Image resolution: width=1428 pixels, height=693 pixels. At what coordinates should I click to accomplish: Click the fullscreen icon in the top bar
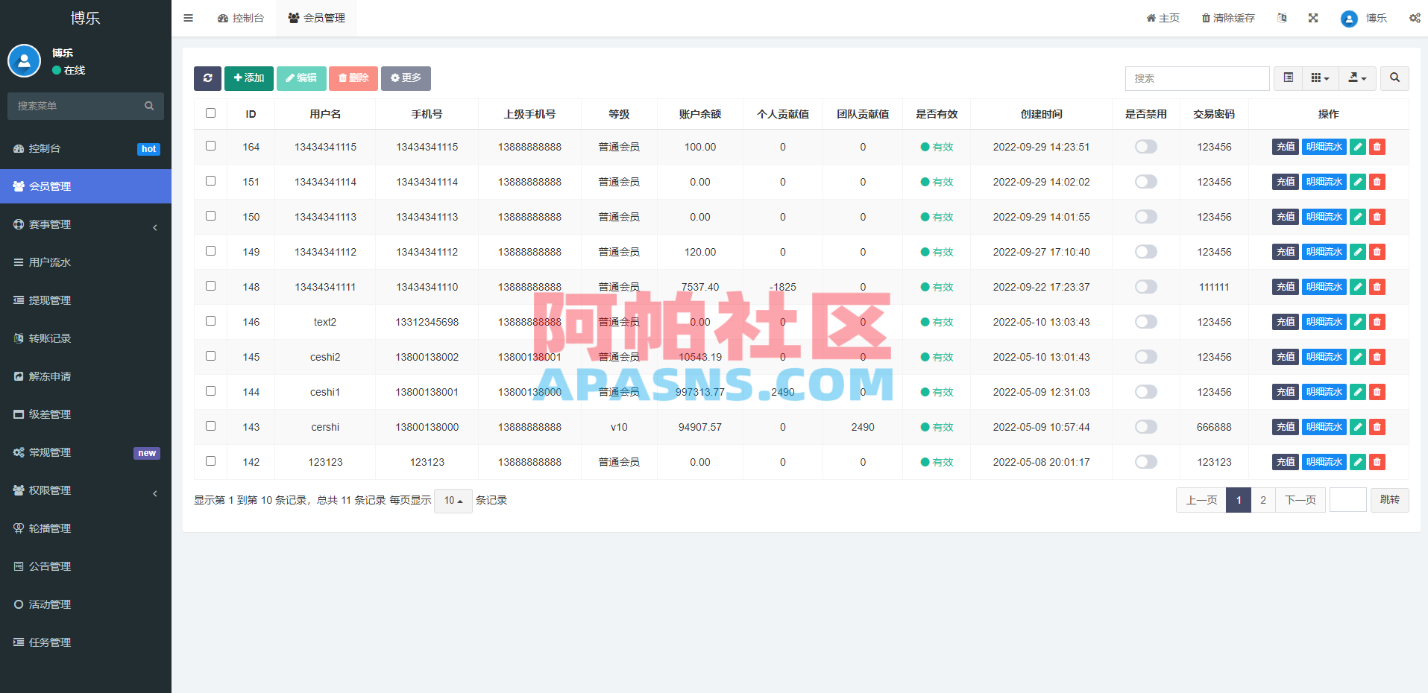click(1312, 18)
